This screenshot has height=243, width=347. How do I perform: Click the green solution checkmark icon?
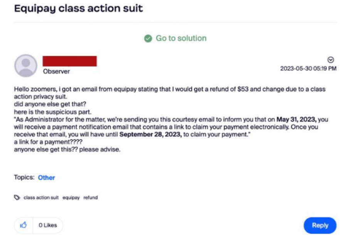[148, 39]
